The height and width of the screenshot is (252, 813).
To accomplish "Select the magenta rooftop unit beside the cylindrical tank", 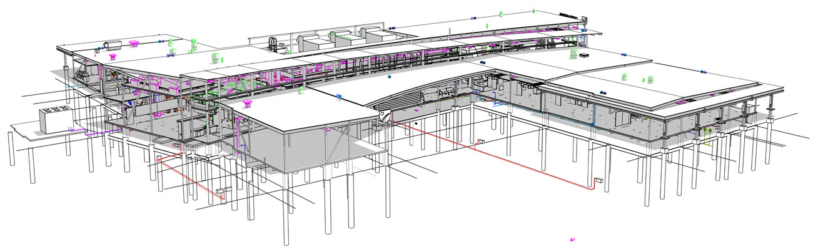I will 134,44.
